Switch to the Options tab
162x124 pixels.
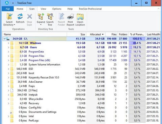coord(57,9)
